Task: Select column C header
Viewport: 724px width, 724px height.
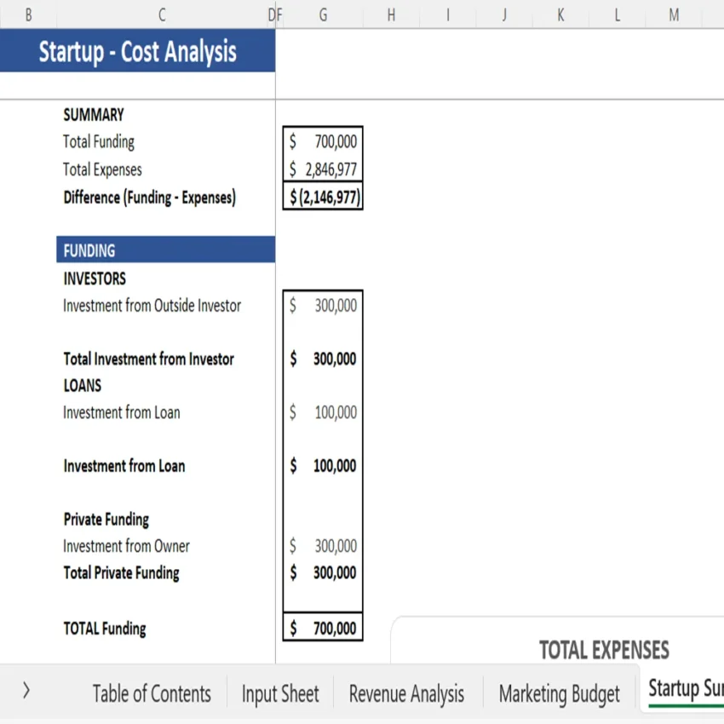Action: click(x=161, y=14)
